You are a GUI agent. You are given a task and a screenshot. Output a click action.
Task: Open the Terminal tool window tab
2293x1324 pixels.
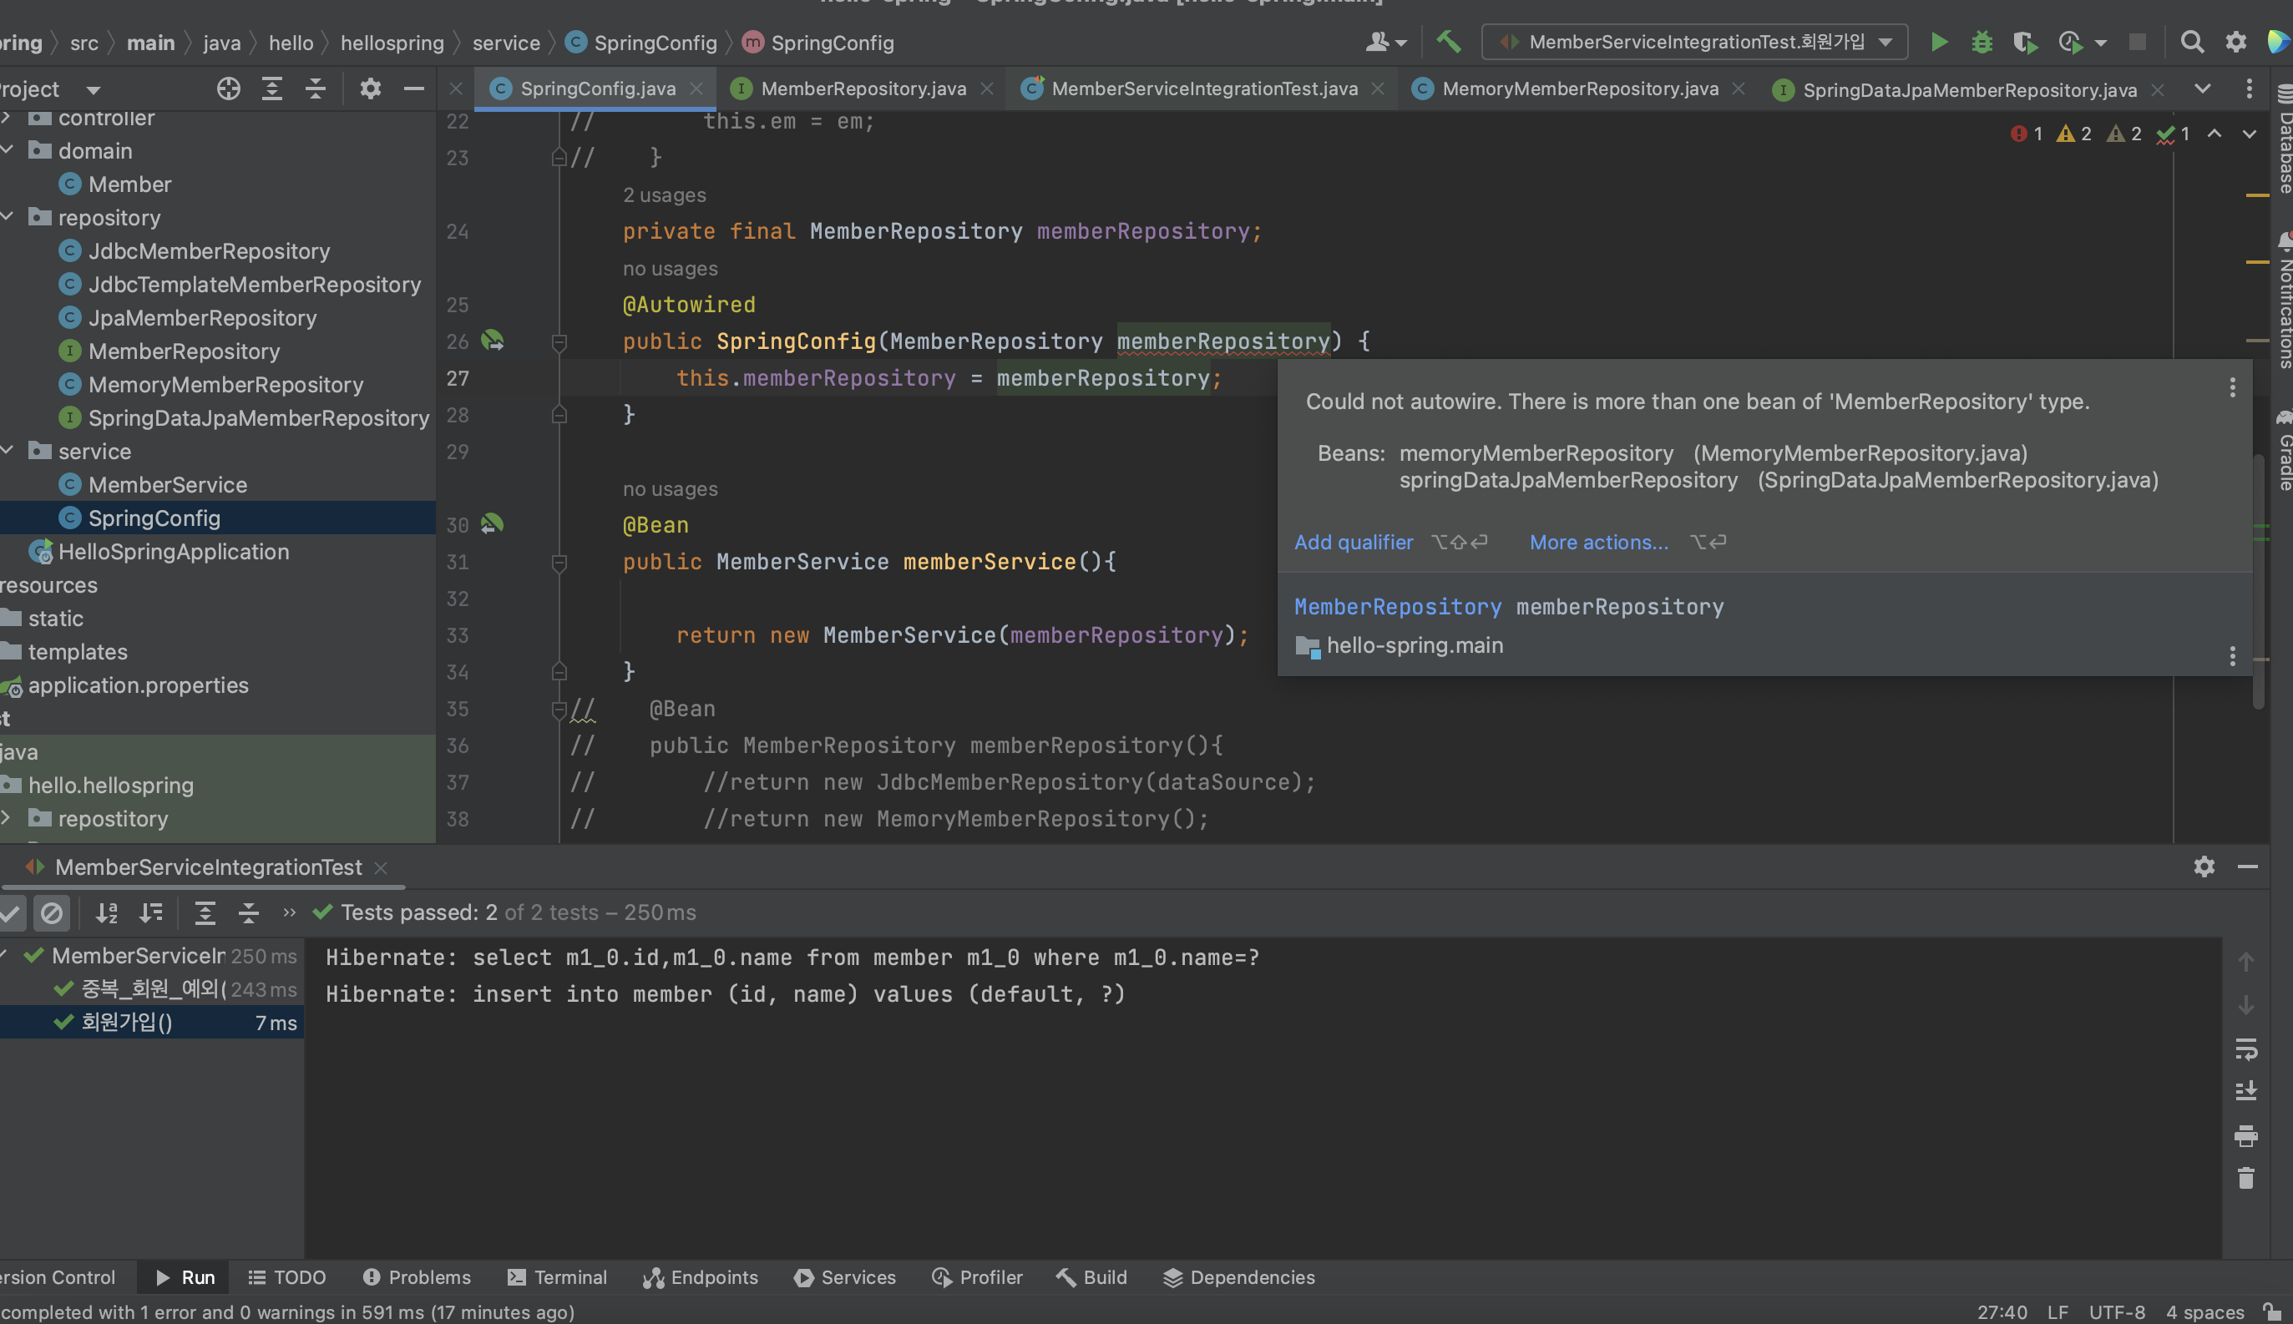tap(557, 1276)
